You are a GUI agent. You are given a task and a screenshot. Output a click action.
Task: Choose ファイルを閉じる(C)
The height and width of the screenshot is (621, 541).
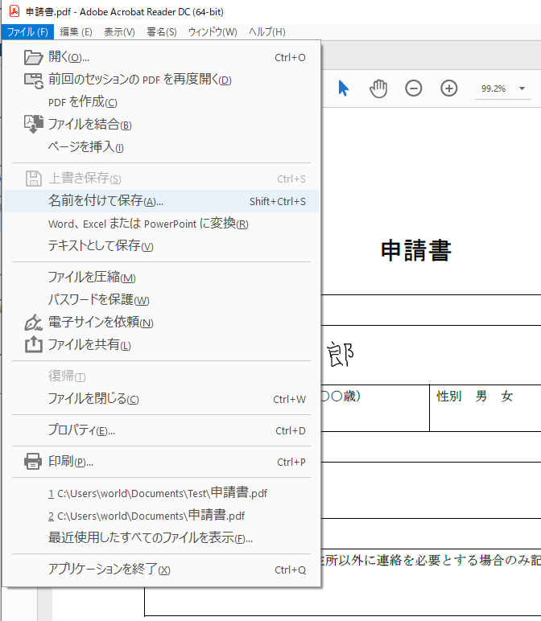coord(161,399)
